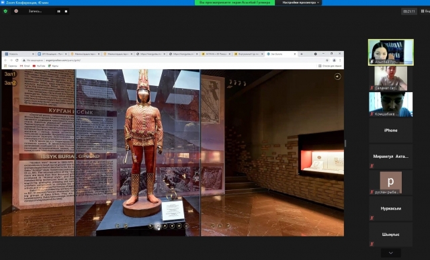Click the video panel divider handle

click(345, 143)
